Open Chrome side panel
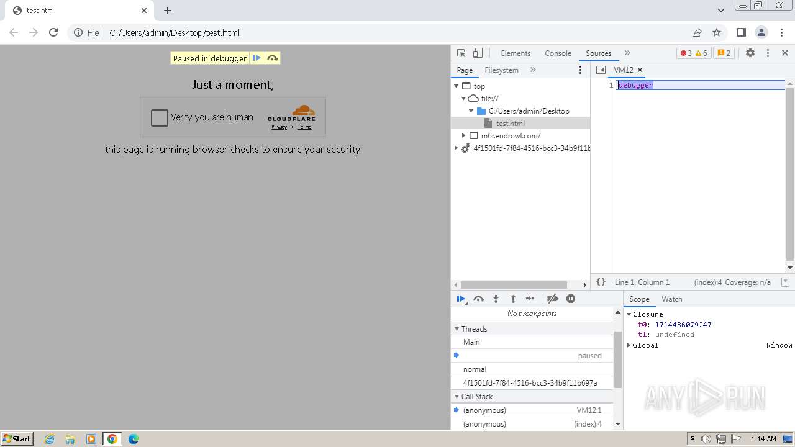This screenshot has height=447, width=795. point(741,33)
